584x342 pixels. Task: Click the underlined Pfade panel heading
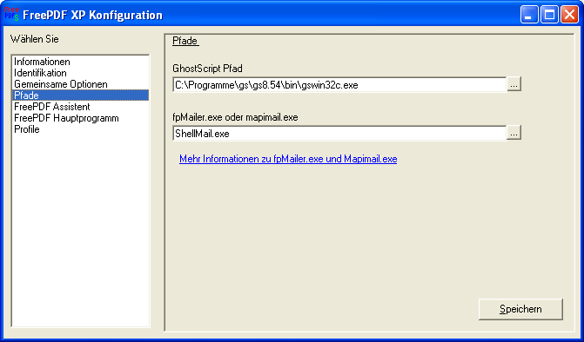[185, 41]
